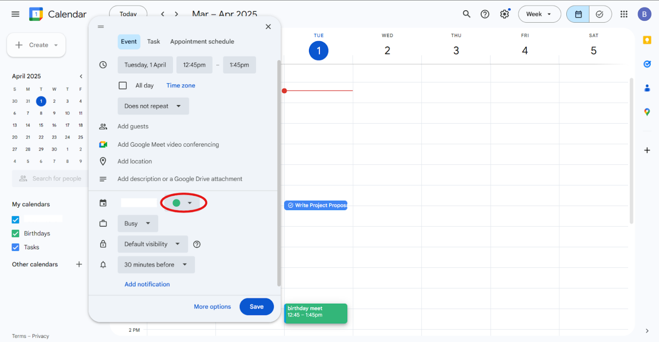Click the More options link
Viewport: 659px width, 342px height.
[x=212, y=306]
